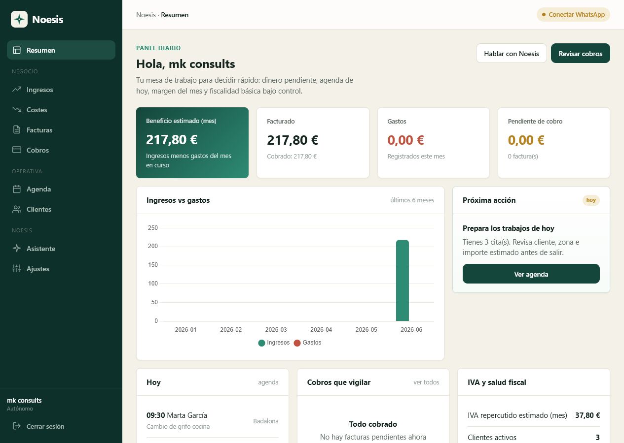
Task: Open Ajustes settings page
Action: (x=61, y=269)
